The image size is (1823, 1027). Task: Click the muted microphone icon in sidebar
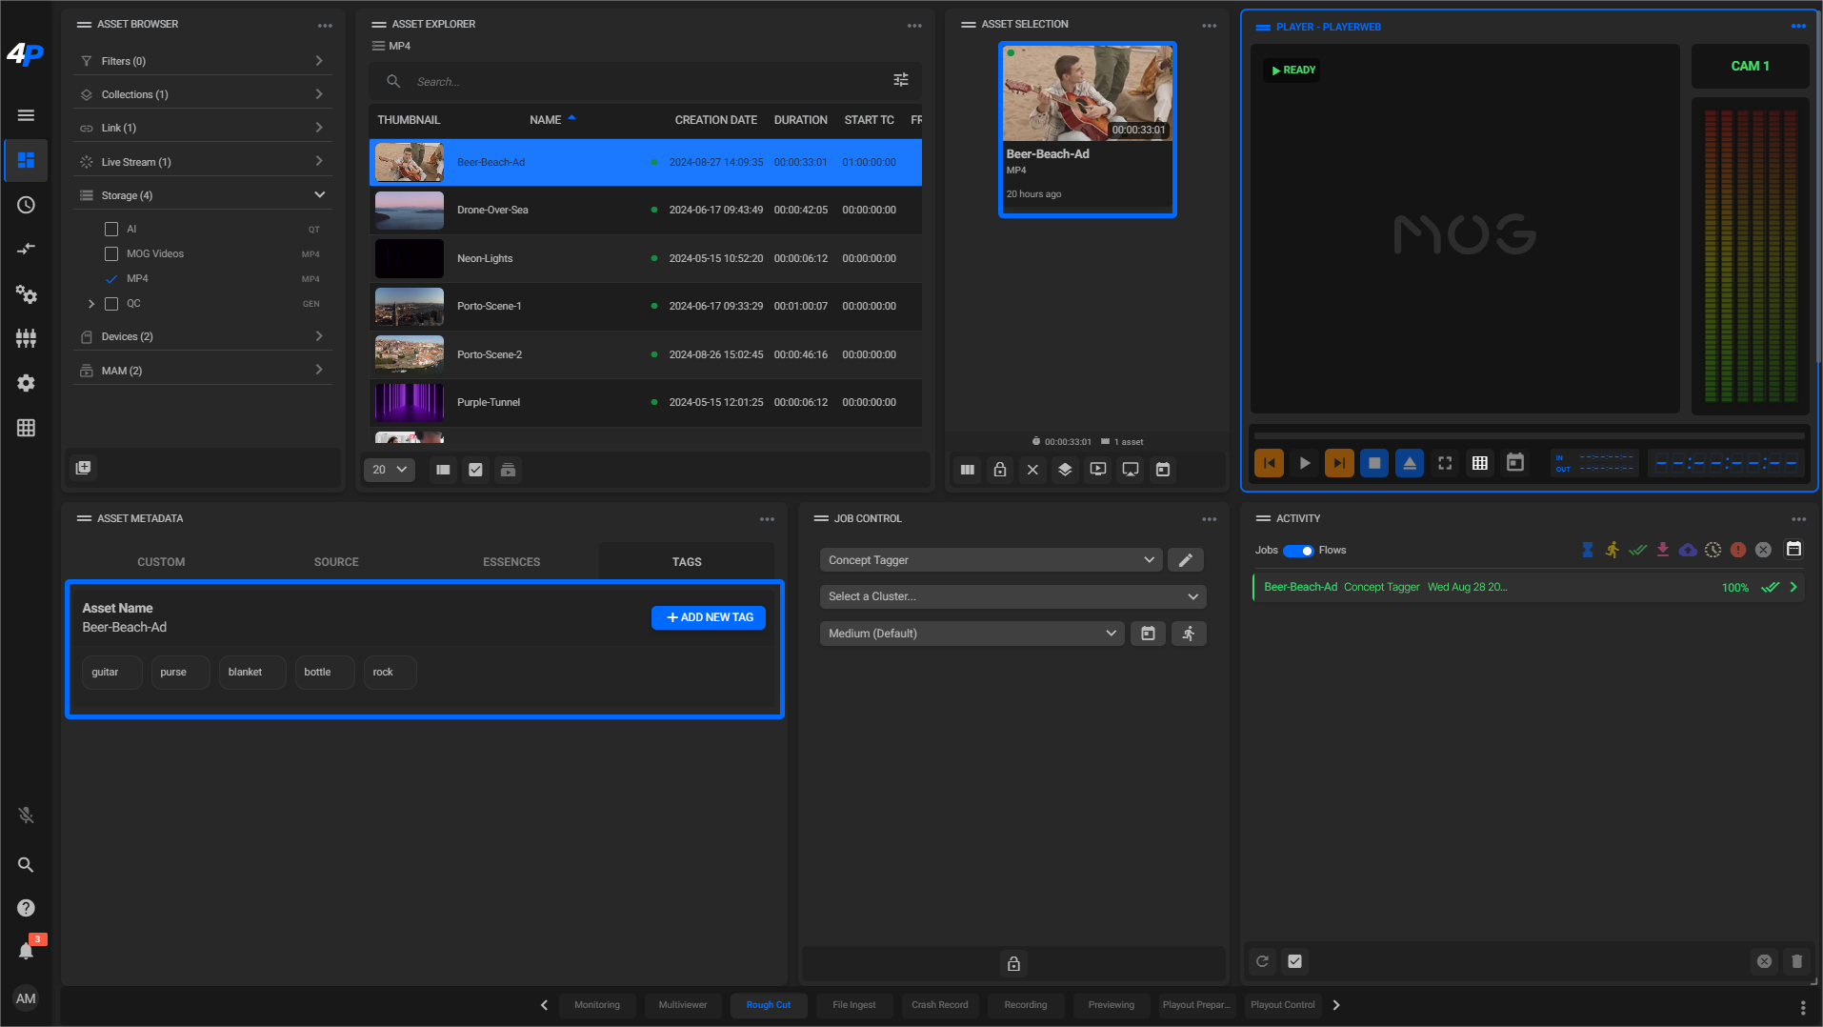pos(26,816)
